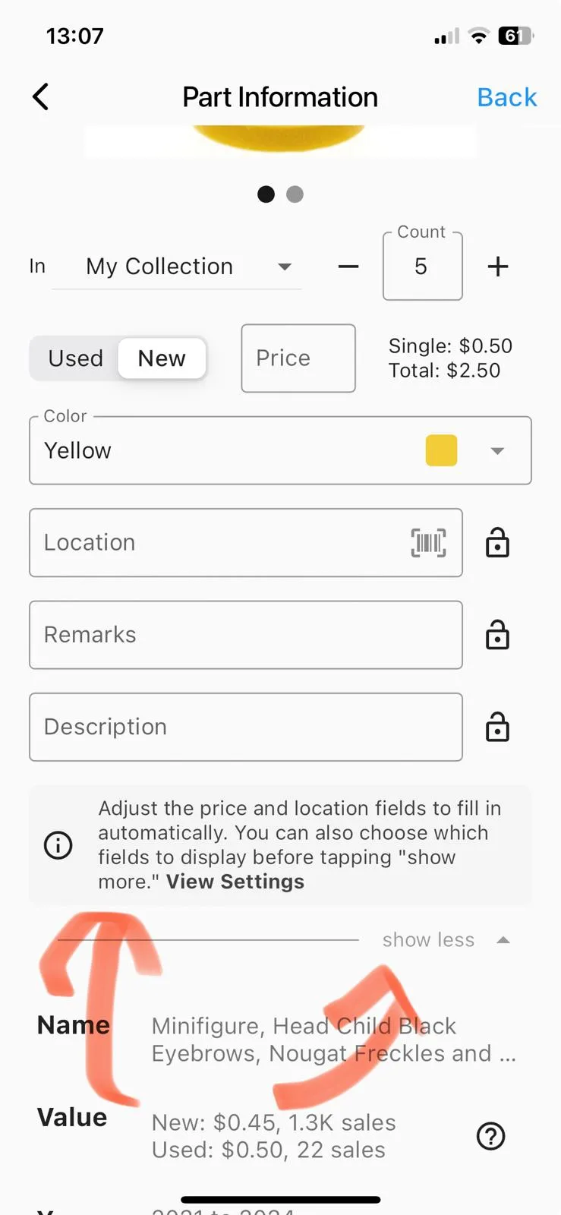Viewport: 561px width, 1215px height.
Task: Focus the Price input field
Action: point(298,358)
